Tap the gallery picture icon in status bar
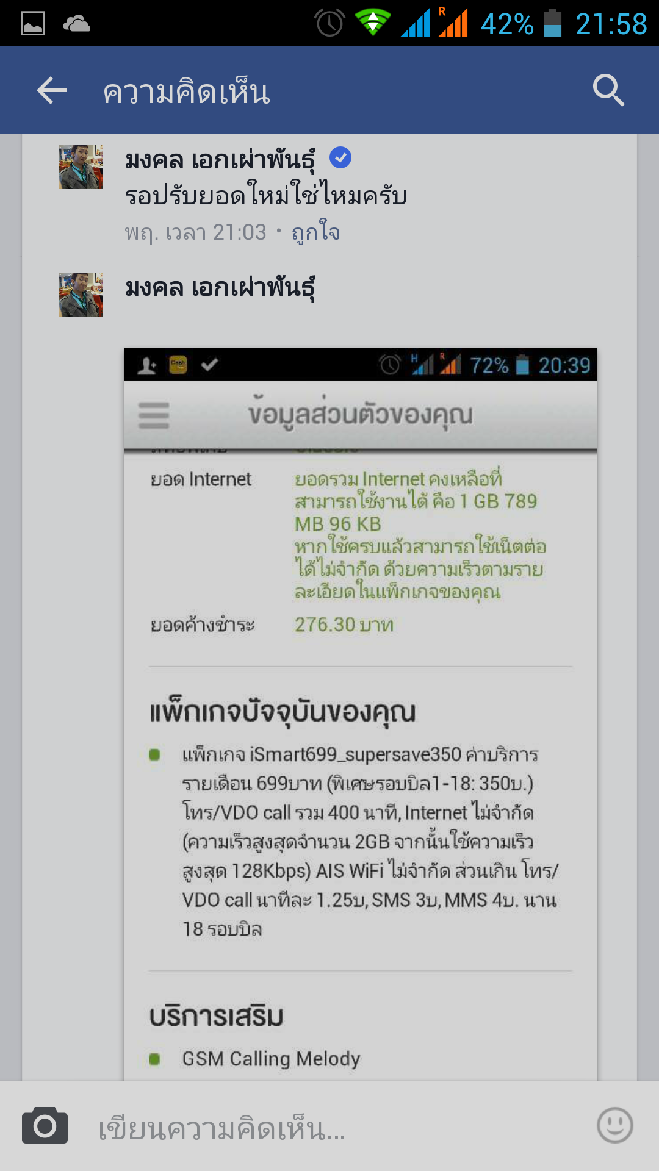The width and height of the screenshot is (659, 1171). (x=33, y=24)
